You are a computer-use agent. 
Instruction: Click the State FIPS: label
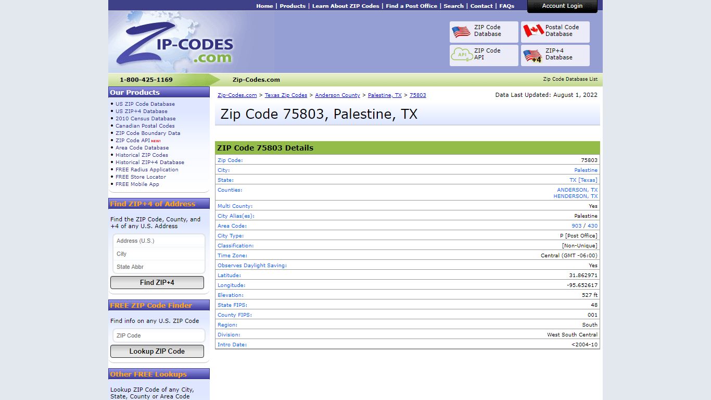233,305
